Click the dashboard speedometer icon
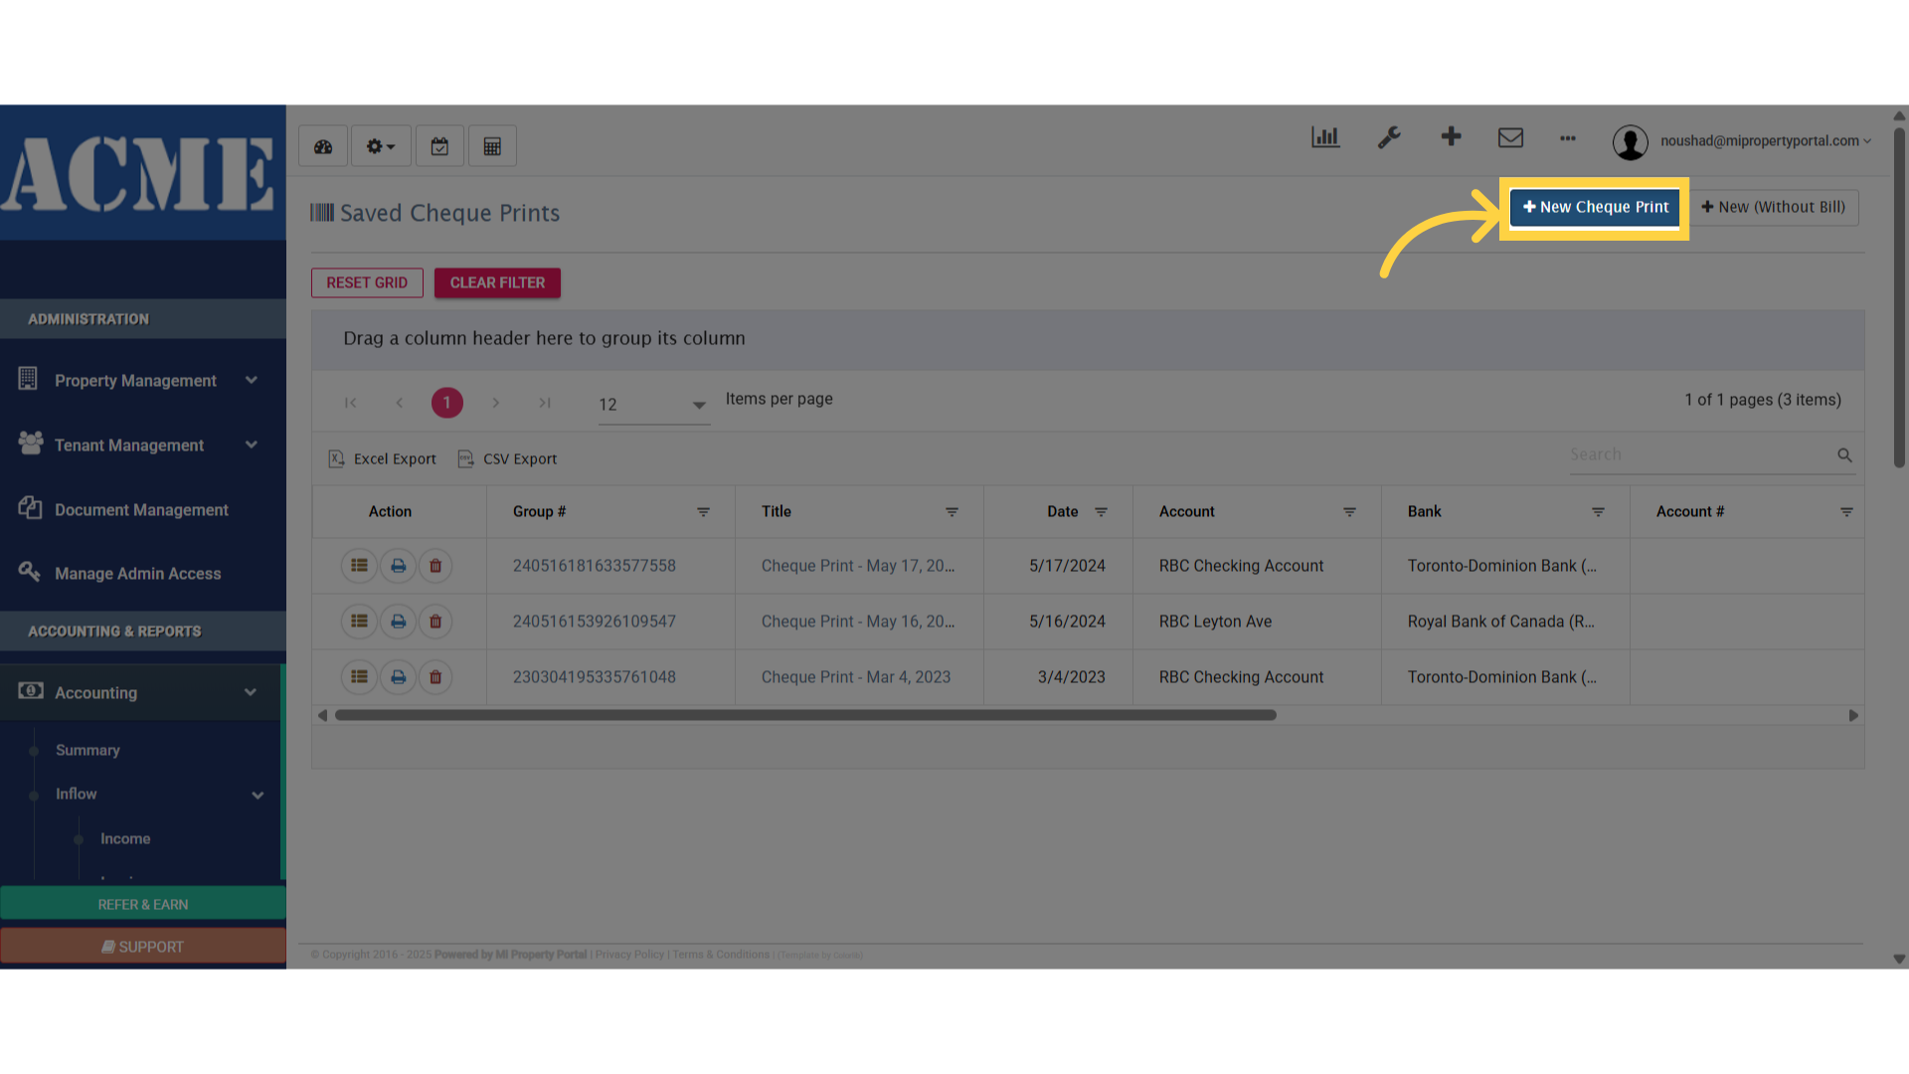Screen dimensions: 1909x1074 tap(323, 147)
